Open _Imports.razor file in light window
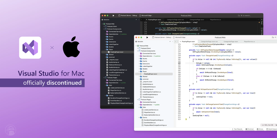 (148, 82)
